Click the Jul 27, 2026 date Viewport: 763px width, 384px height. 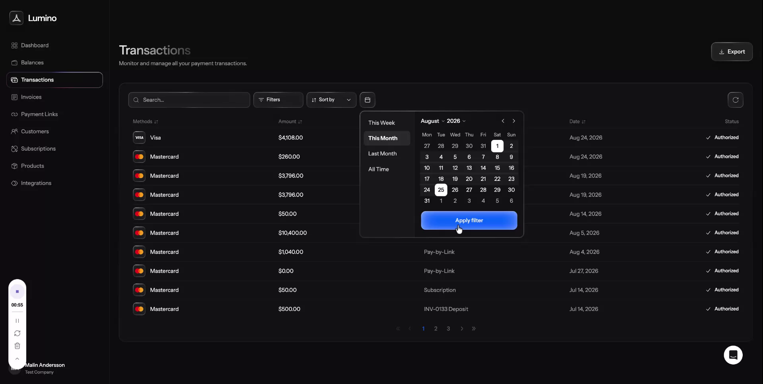coord(583,271)
